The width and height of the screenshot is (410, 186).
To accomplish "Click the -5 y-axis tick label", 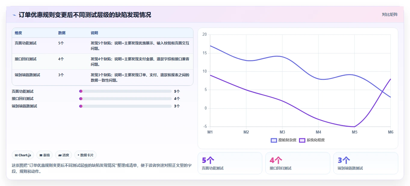I will [205, 127].
